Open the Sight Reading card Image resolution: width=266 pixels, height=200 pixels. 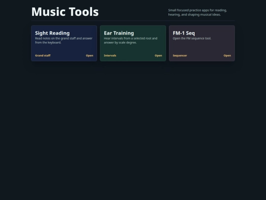click(x=64, y=43)
